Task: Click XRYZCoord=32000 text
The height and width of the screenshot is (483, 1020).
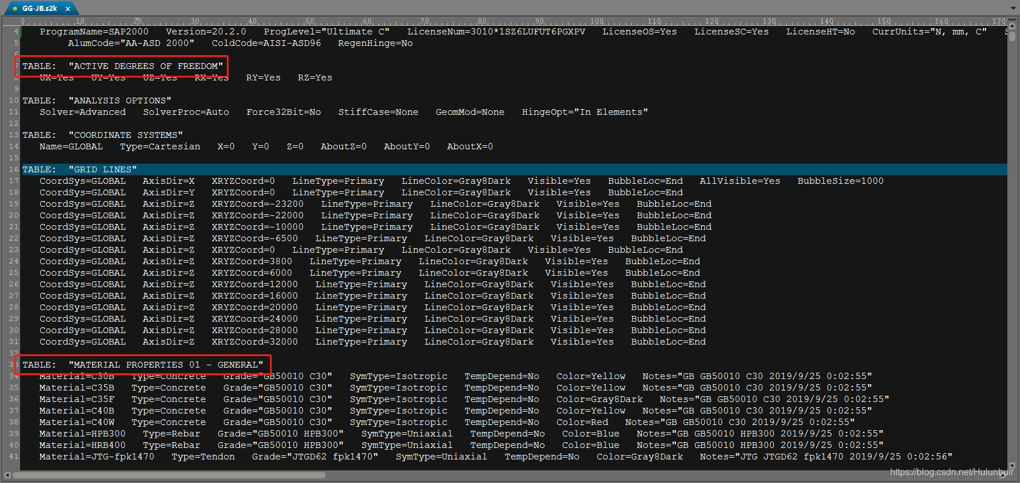Action: pos(255,342)
